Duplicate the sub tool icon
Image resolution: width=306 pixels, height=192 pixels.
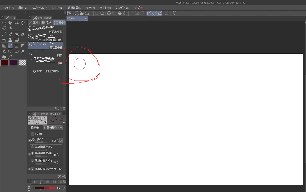(x=60, y=109)
